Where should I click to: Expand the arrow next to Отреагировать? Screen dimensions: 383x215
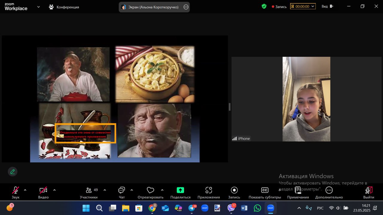(x=162, y=190)
